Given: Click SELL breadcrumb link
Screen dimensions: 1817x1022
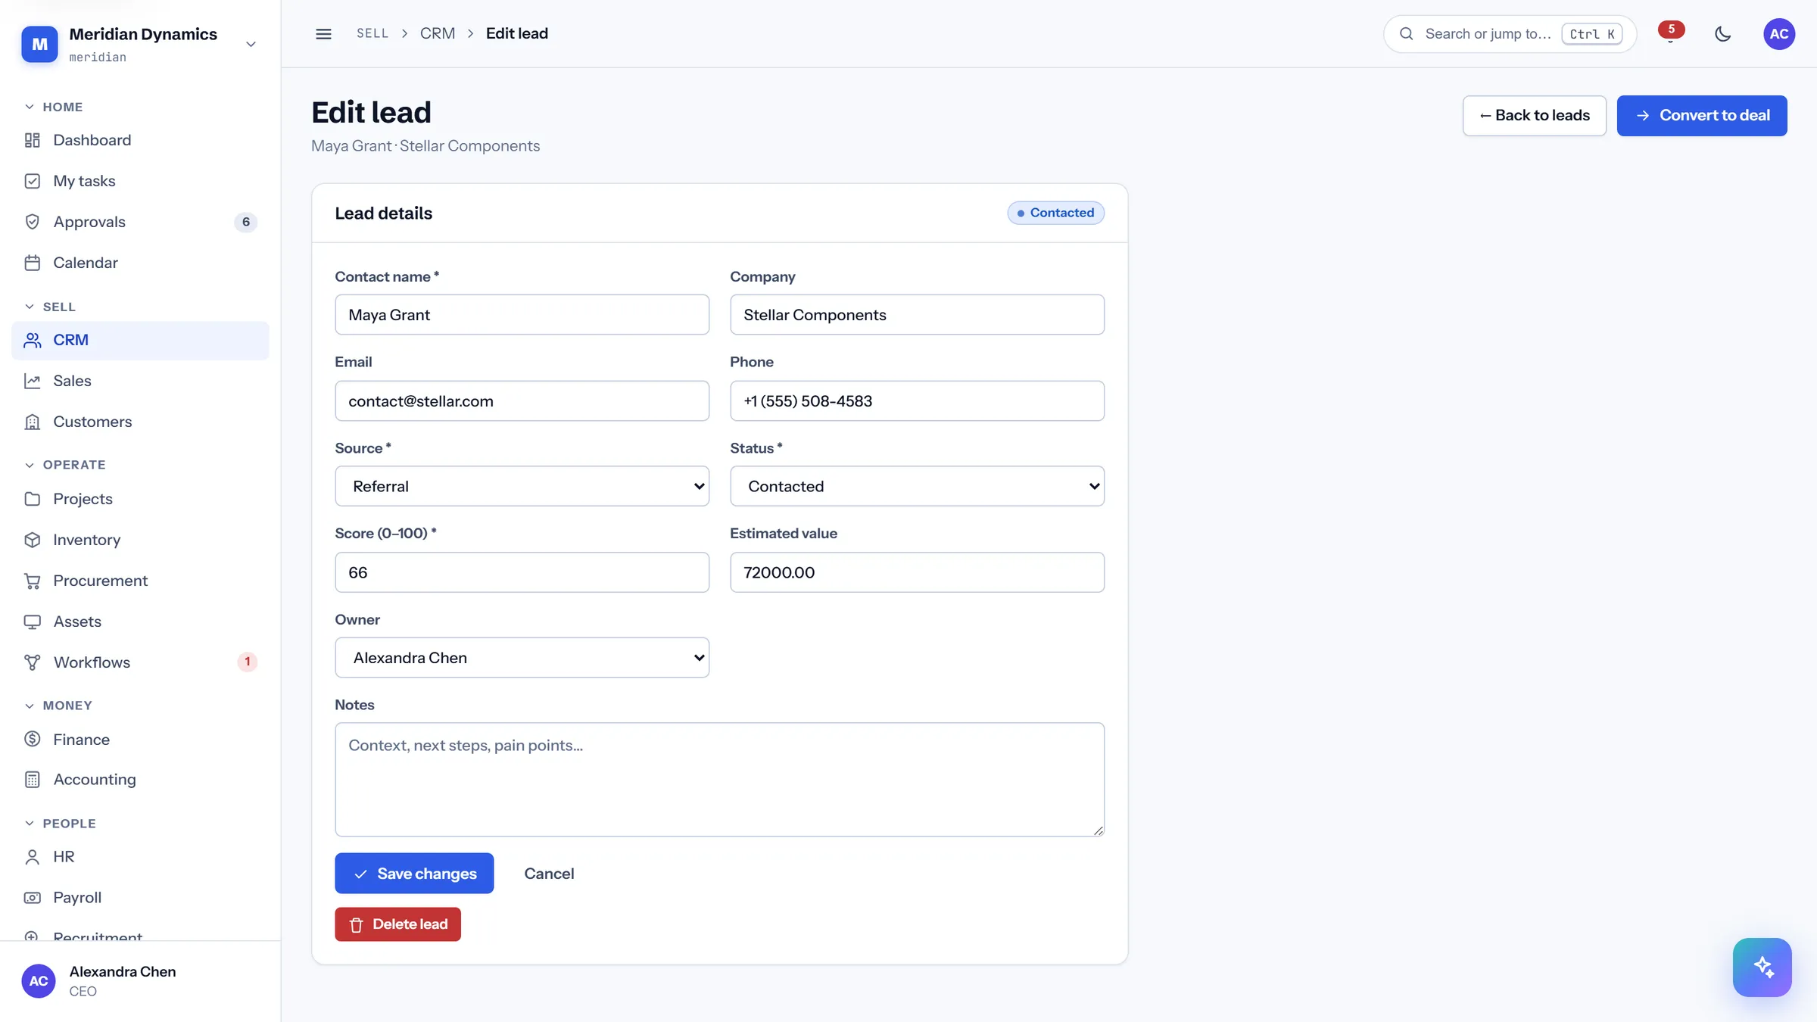Looking at the screenshot, I should pyautogui.click(x=372, y=33).
